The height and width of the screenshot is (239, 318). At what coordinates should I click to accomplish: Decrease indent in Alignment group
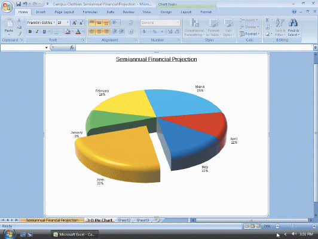pos(115,32)
